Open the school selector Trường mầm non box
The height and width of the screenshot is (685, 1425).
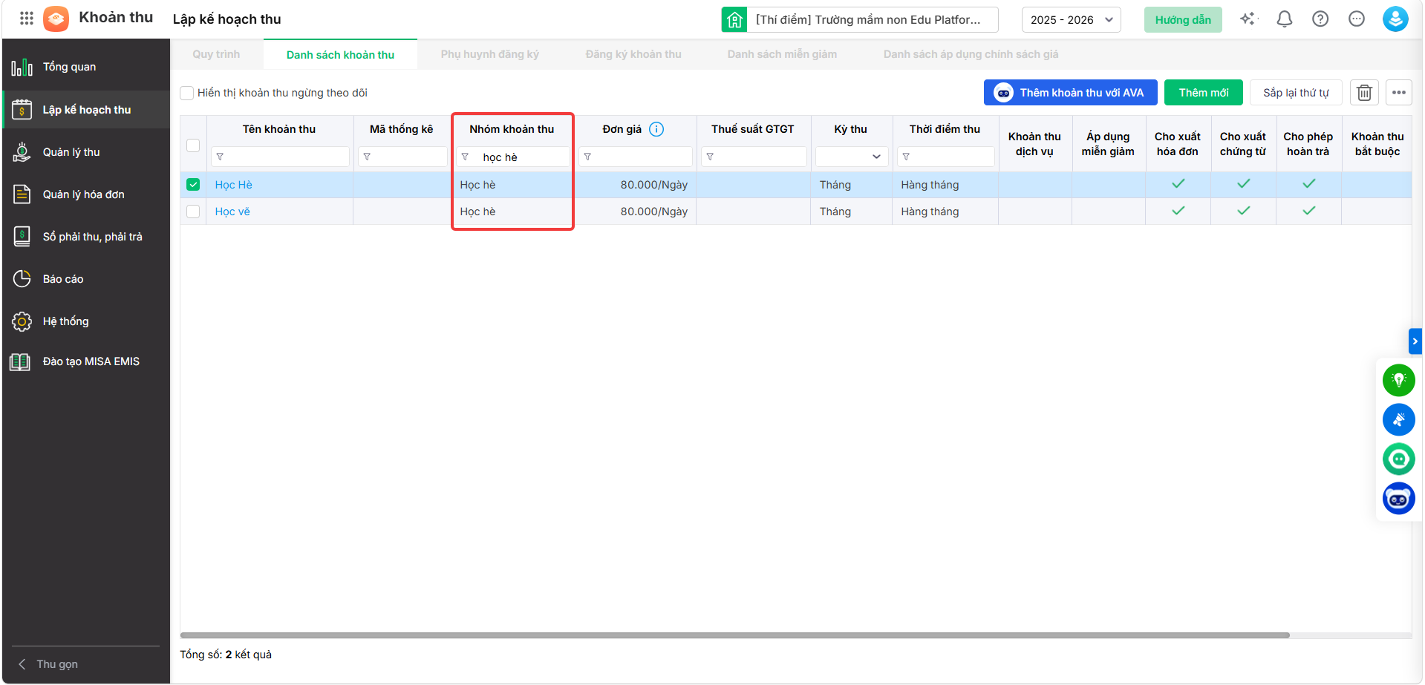(x=873, y=19)
